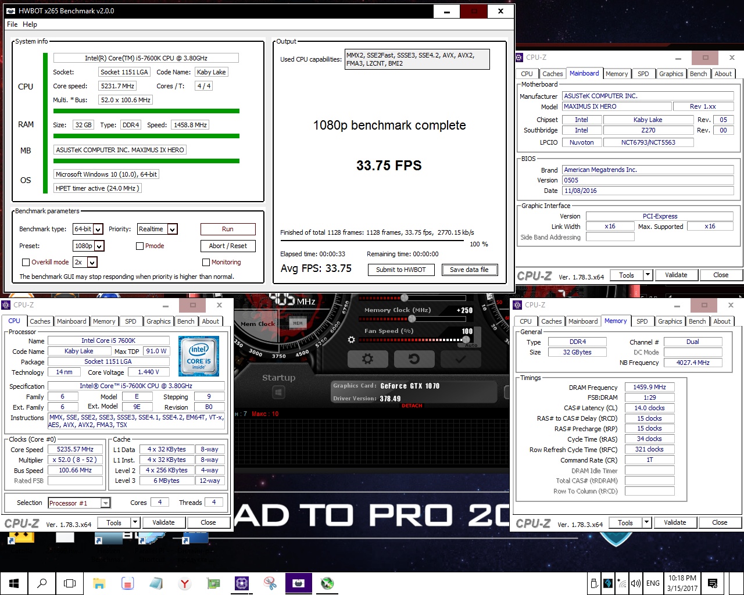
Task: Click the network wireless tray icon
Action: 621,583
